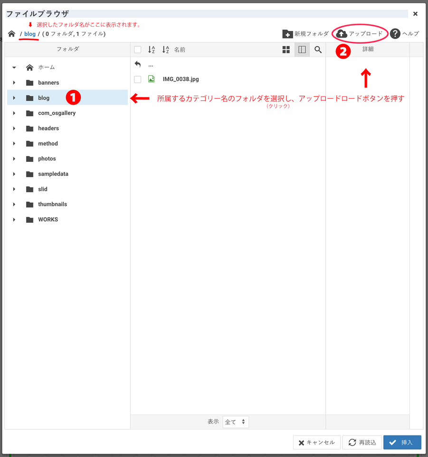
Task: Expand the com_osgallery folder arrow
Action: coord(14,113)
